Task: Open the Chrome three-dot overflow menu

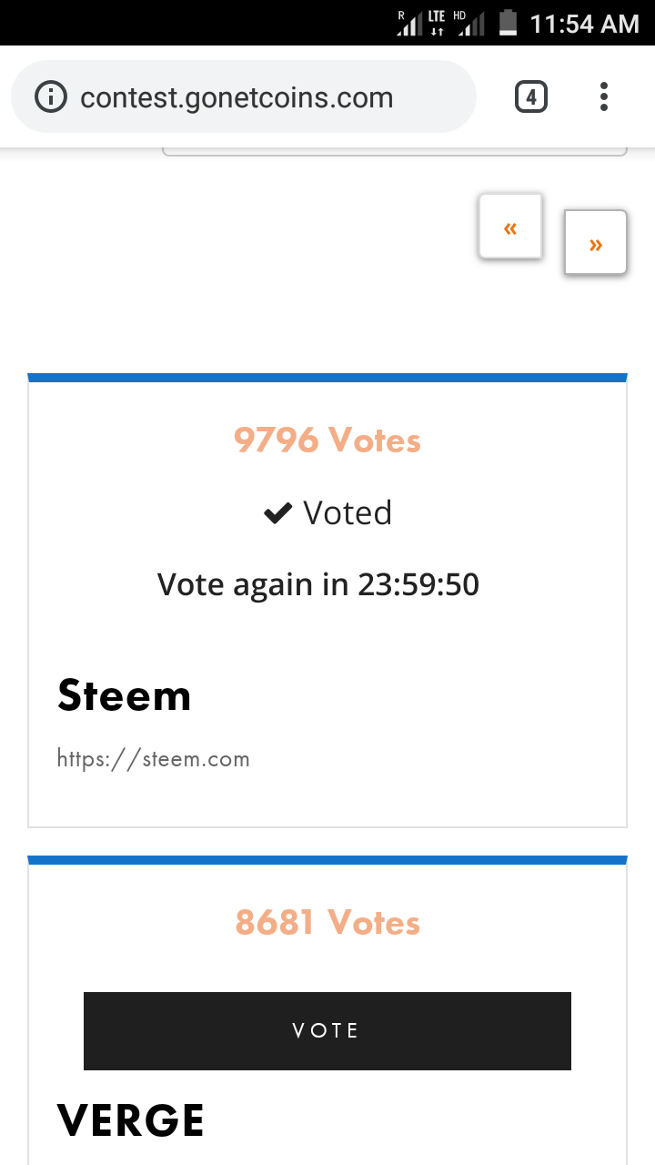Action: [x=604, y=96]
